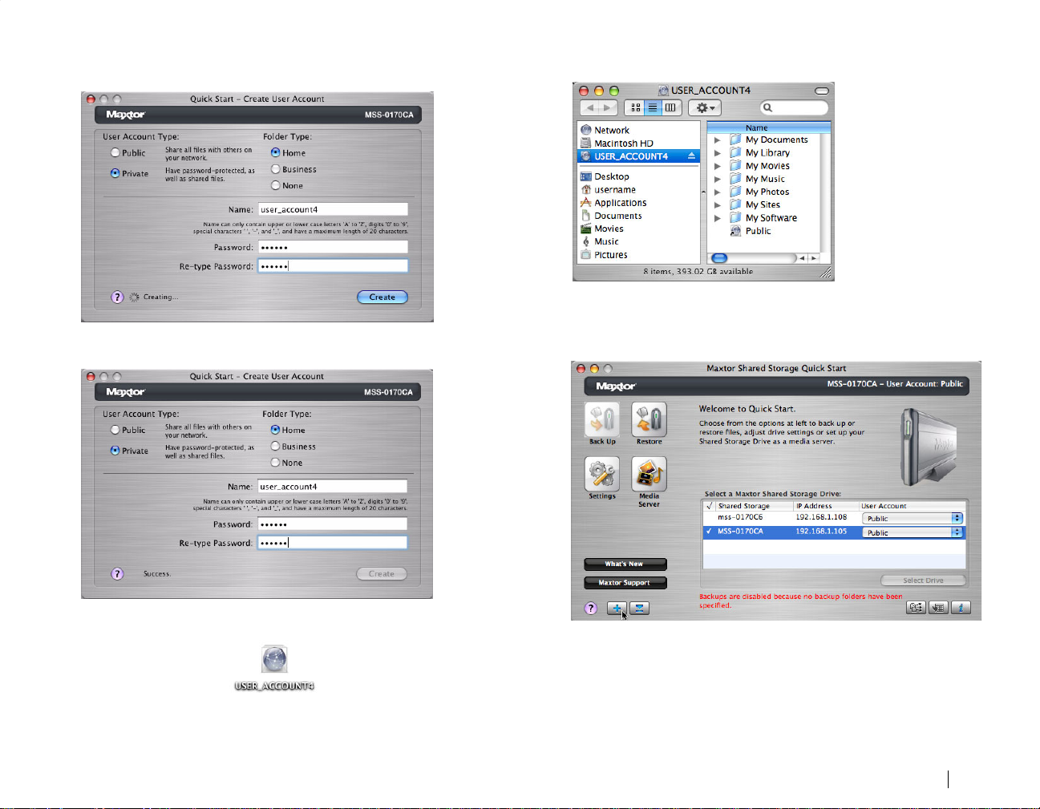The image size is (1040, 809).
Task: Go forward in the Finder window
Action: [609, 107]
